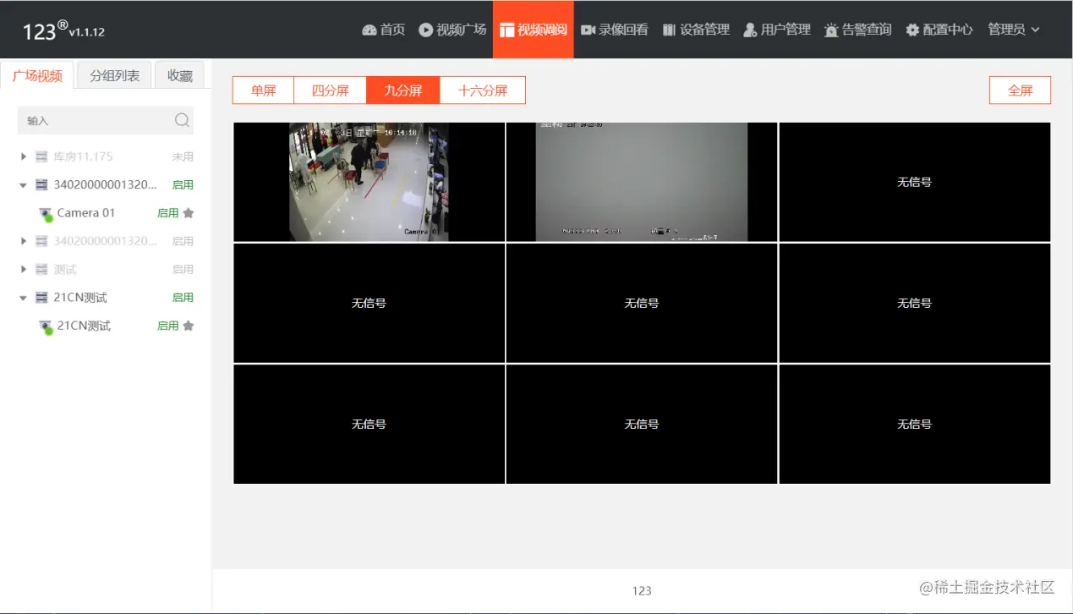The image size is (1073, 614).
Task: Select the grey blank camera feed
Action: coord(642,182)
